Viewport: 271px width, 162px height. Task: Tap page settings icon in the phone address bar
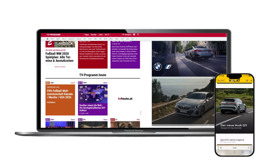click(x=221, y=148)
